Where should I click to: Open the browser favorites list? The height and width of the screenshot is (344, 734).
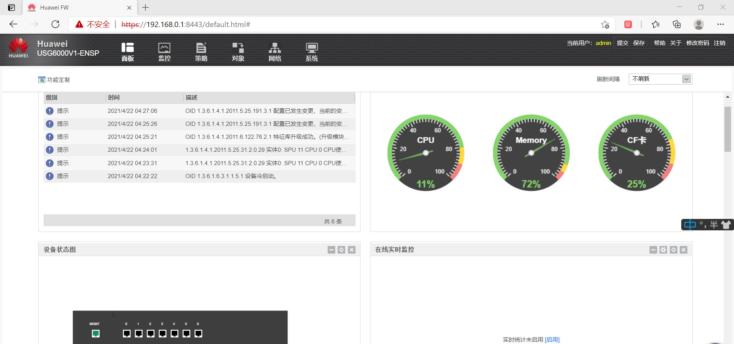click(x=656, y=24)
